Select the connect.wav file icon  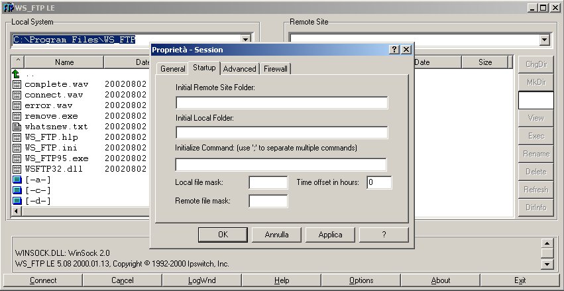point(17,95)
